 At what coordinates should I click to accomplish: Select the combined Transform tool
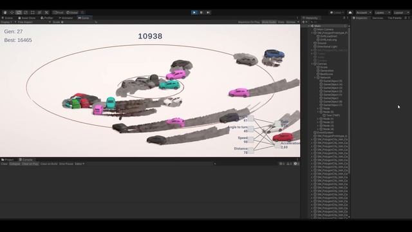(x=40, y=12)
